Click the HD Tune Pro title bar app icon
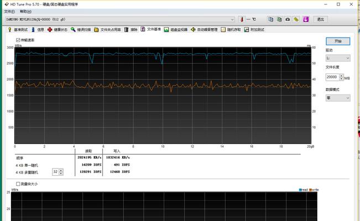This screenshot has width=360, height=221. click(x=7, y=4)
